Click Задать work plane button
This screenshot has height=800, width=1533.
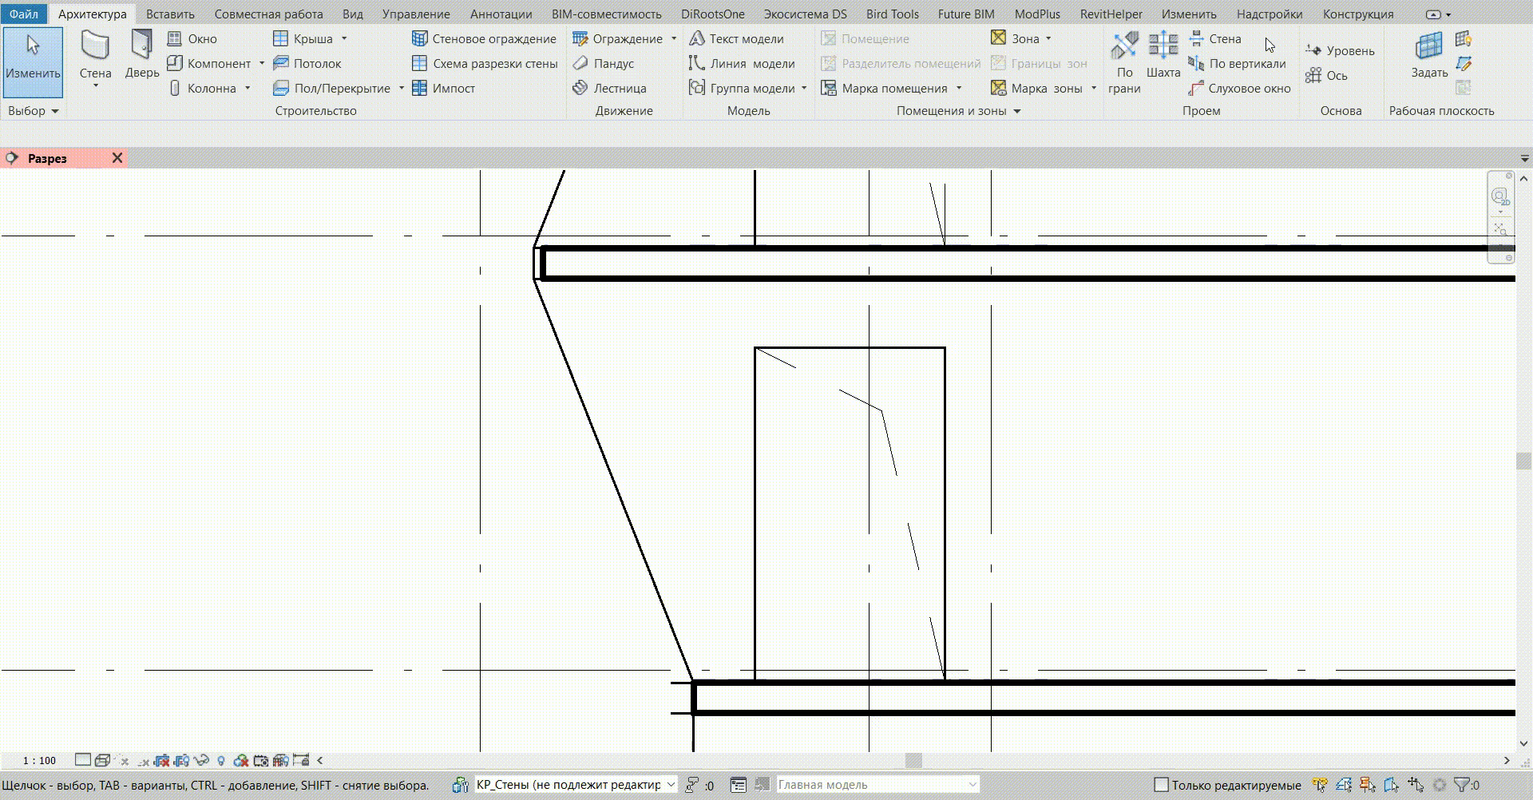1429,56
